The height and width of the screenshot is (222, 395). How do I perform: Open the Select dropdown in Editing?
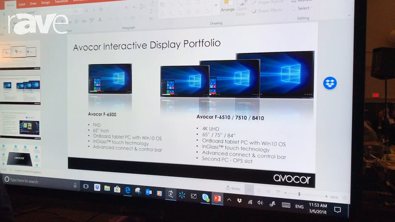[302, 8]
